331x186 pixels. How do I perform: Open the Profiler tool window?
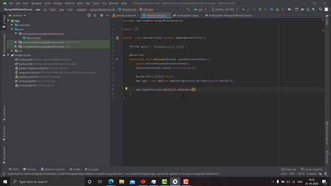pyautogui.click(x=75, y=169)
